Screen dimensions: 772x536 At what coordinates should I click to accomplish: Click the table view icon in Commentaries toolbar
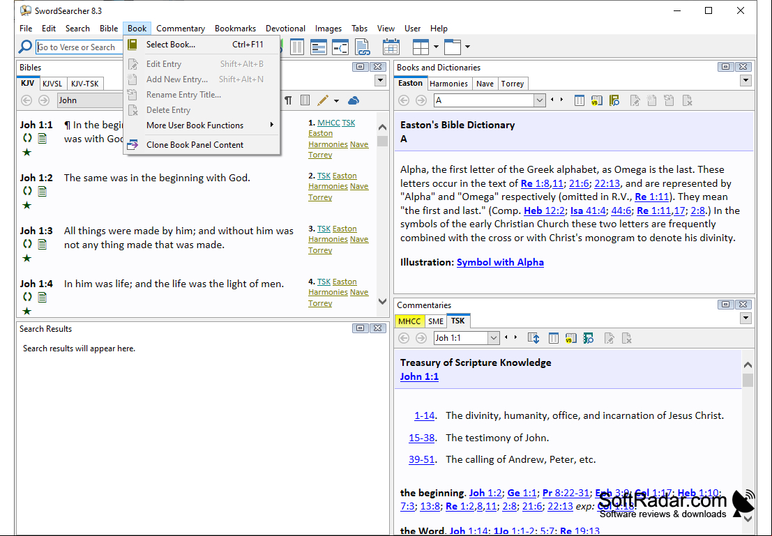pos(554,338)
